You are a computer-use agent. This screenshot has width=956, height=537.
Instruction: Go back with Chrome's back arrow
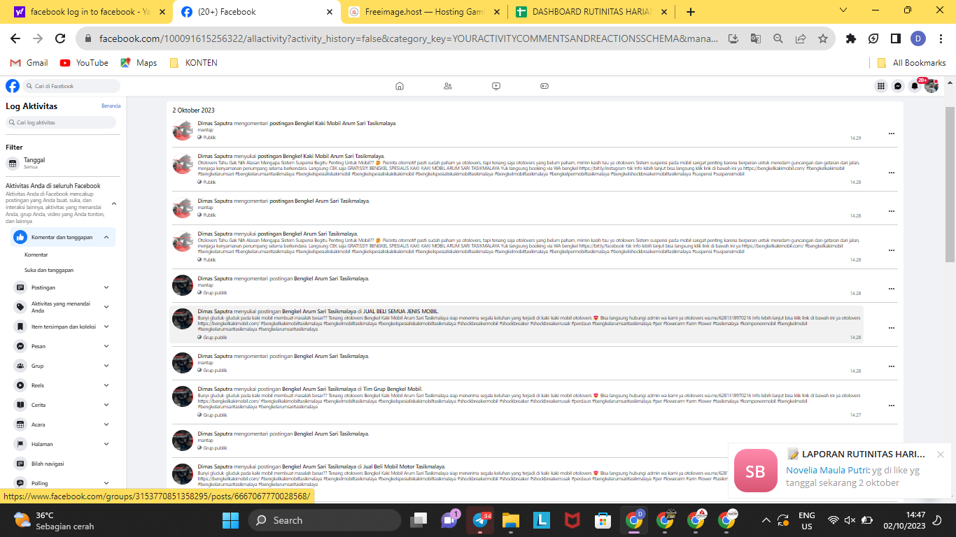click(x=15, y=38)
